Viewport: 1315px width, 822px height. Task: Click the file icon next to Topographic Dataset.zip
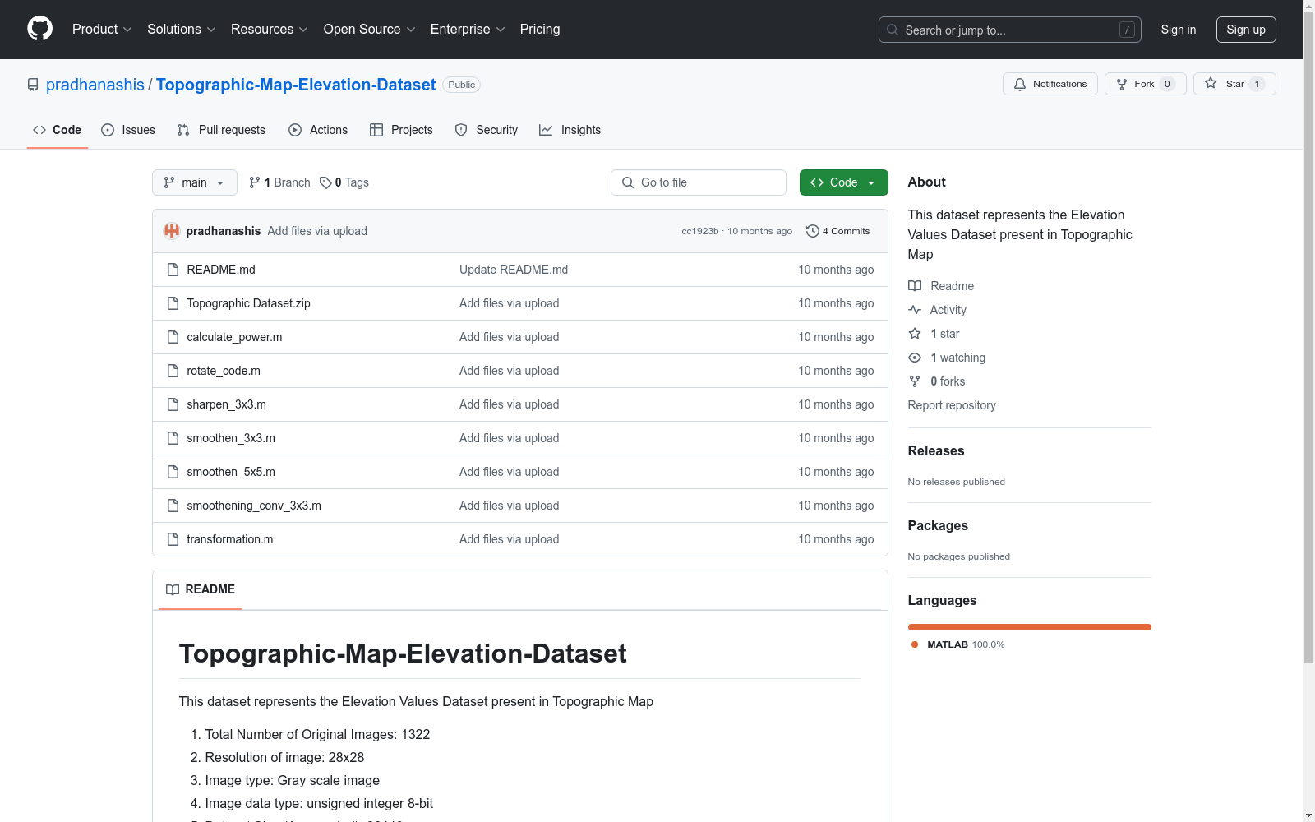click(x=173, y=303)
